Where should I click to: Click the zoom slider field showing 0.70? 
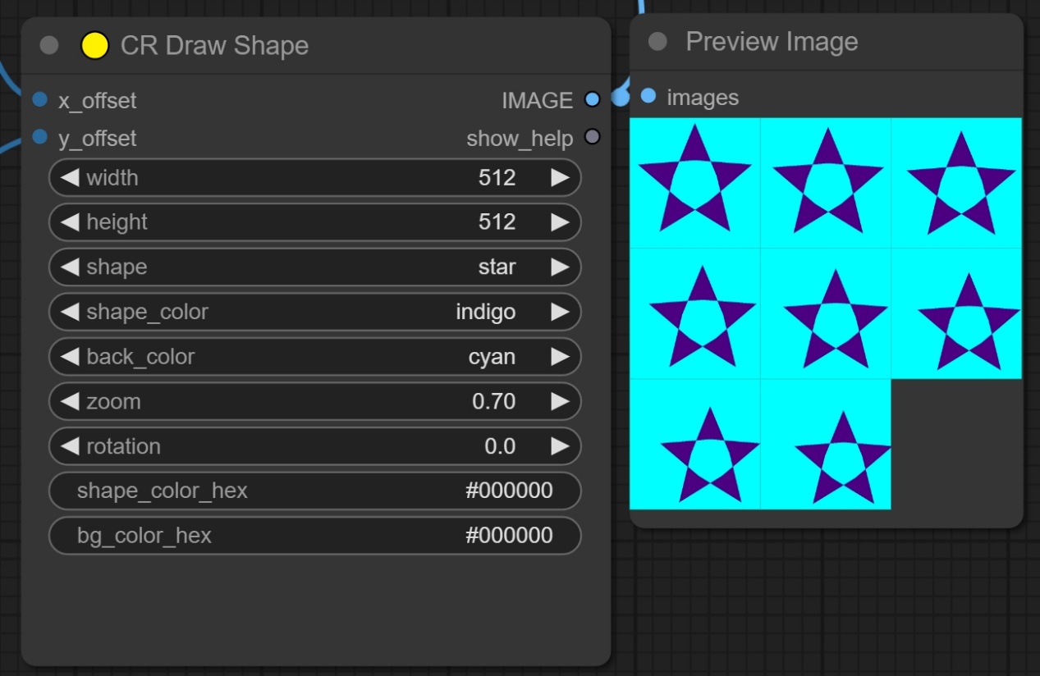click(314, 401)
